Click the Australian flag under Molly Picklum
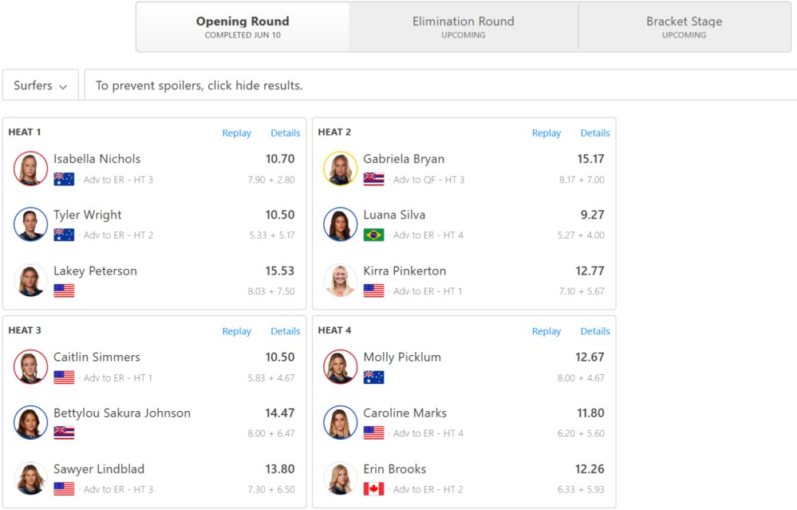This screenshot has height=510, width=797. point(373,378)
